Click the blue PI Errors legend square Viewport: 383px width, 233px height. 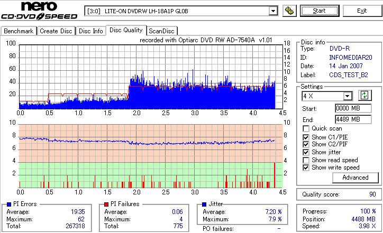(x=10, y=204)
